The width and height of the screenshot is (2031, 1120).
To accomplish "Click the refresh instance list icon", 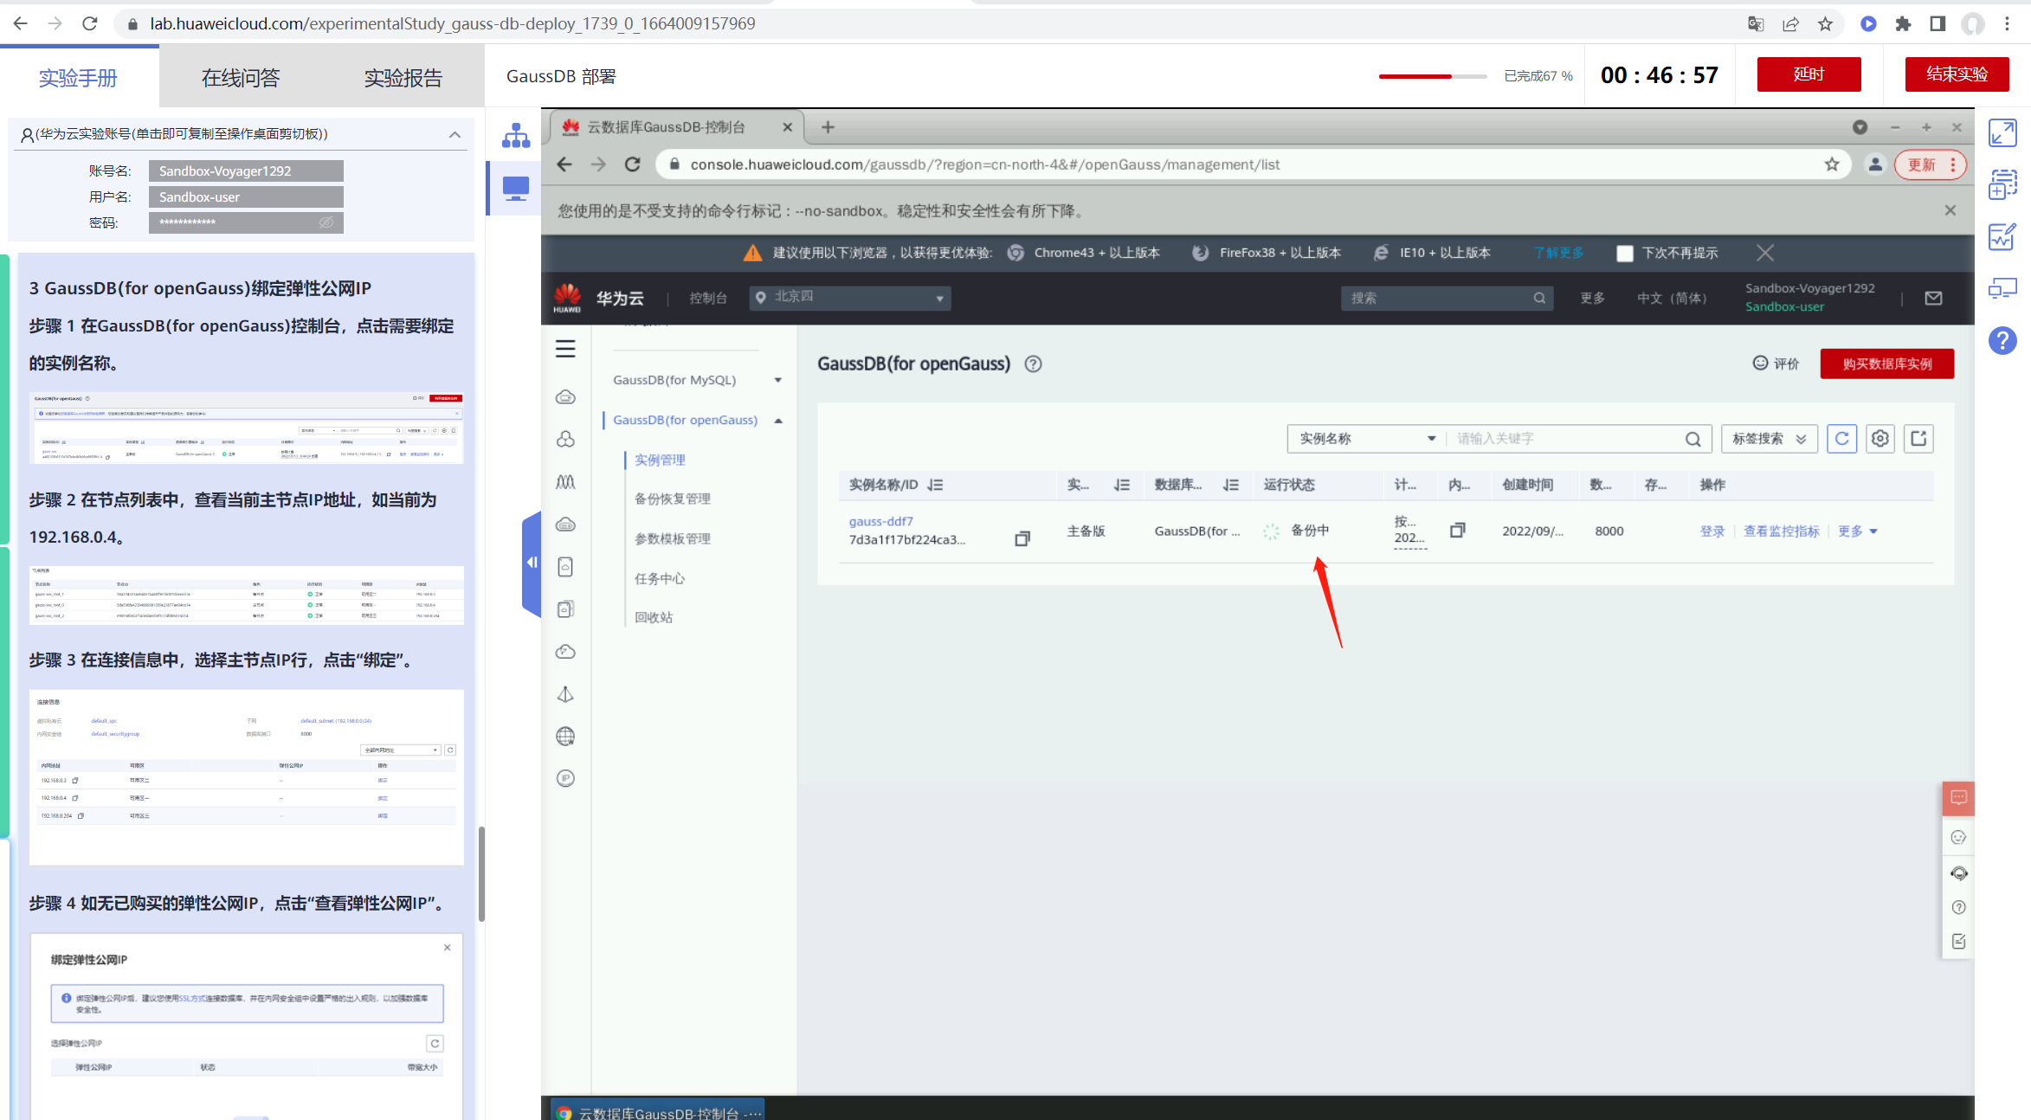I will 1841,439.
